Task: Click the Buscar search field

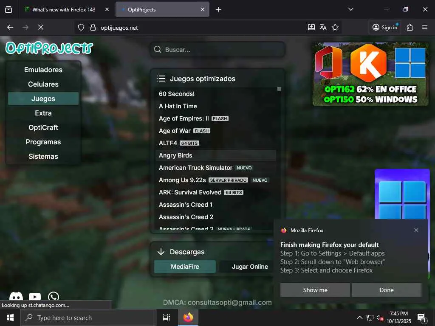Action: click(x=218, y=50)
